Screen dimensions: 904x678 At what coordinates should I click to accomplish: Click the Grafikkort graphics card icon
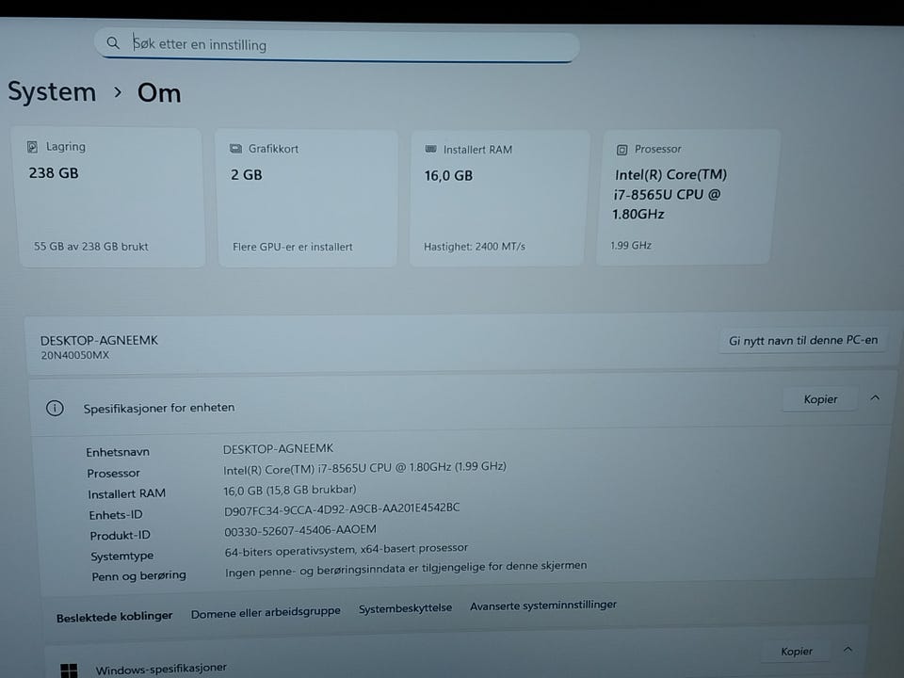point(235,149)
